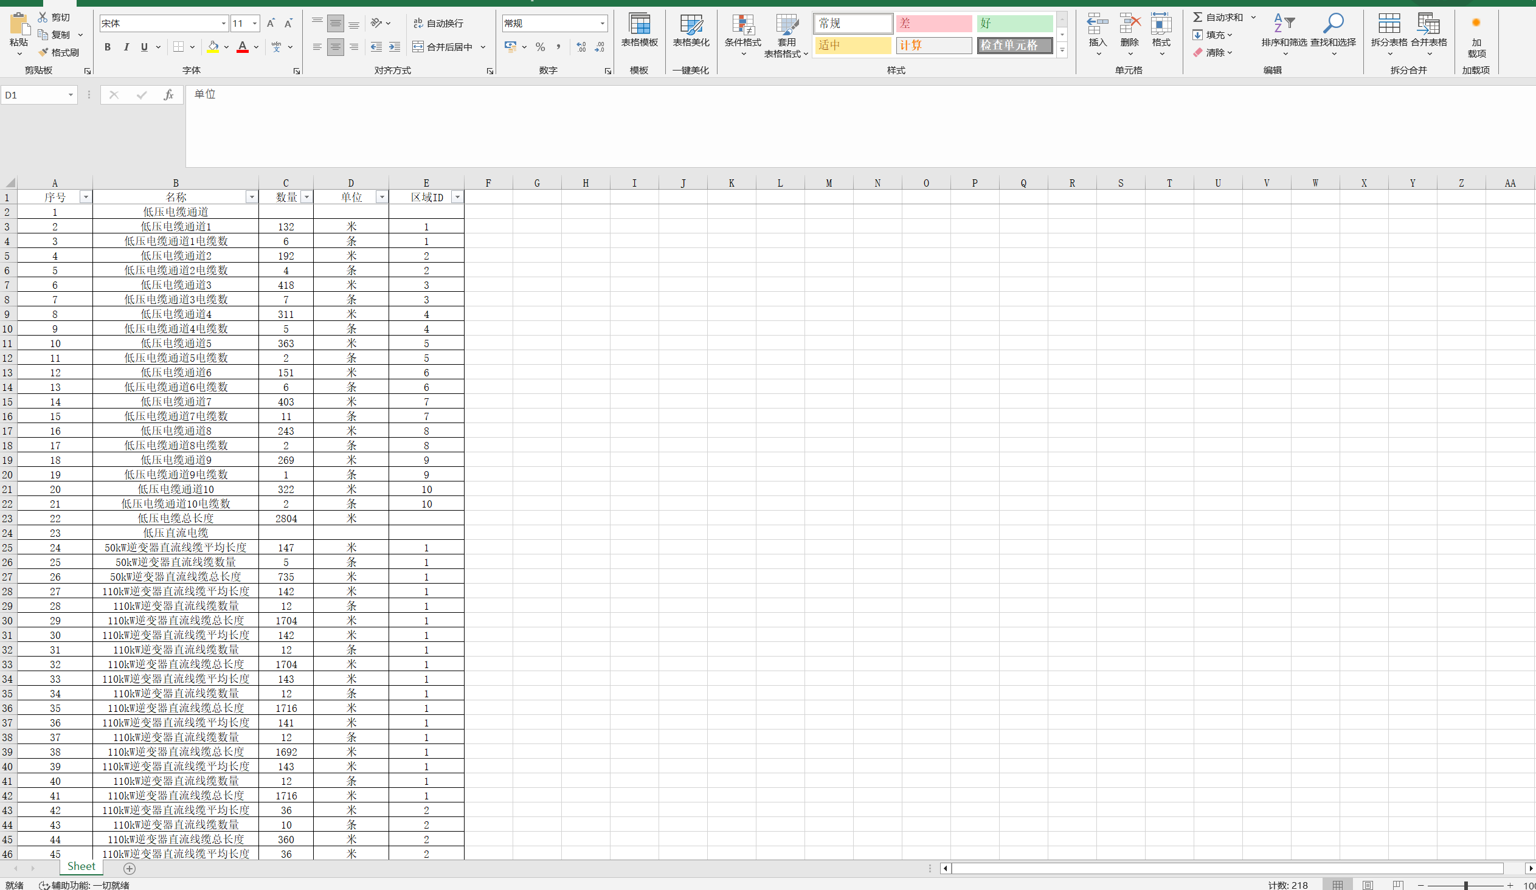The height and width of the screenshot is (890, 1536).
Task: Open 表格模板 table templates
Action: [x=639, y=30]
